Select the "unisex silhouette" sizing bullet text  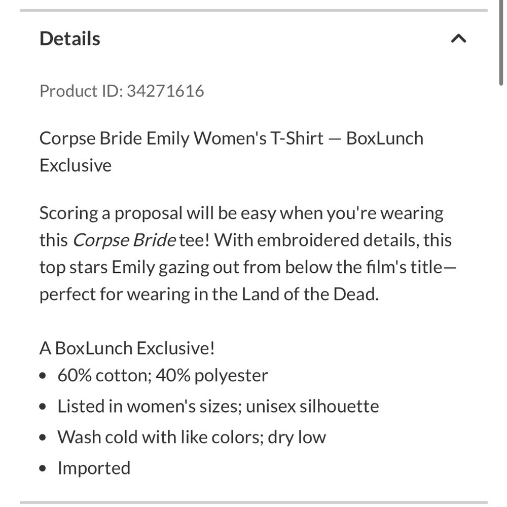[x=312, y=407]
